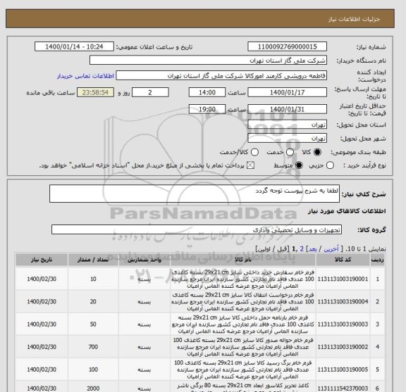Click the buyer name field شرکت ملی گاز استان تهران

click(x=208, y=61)
